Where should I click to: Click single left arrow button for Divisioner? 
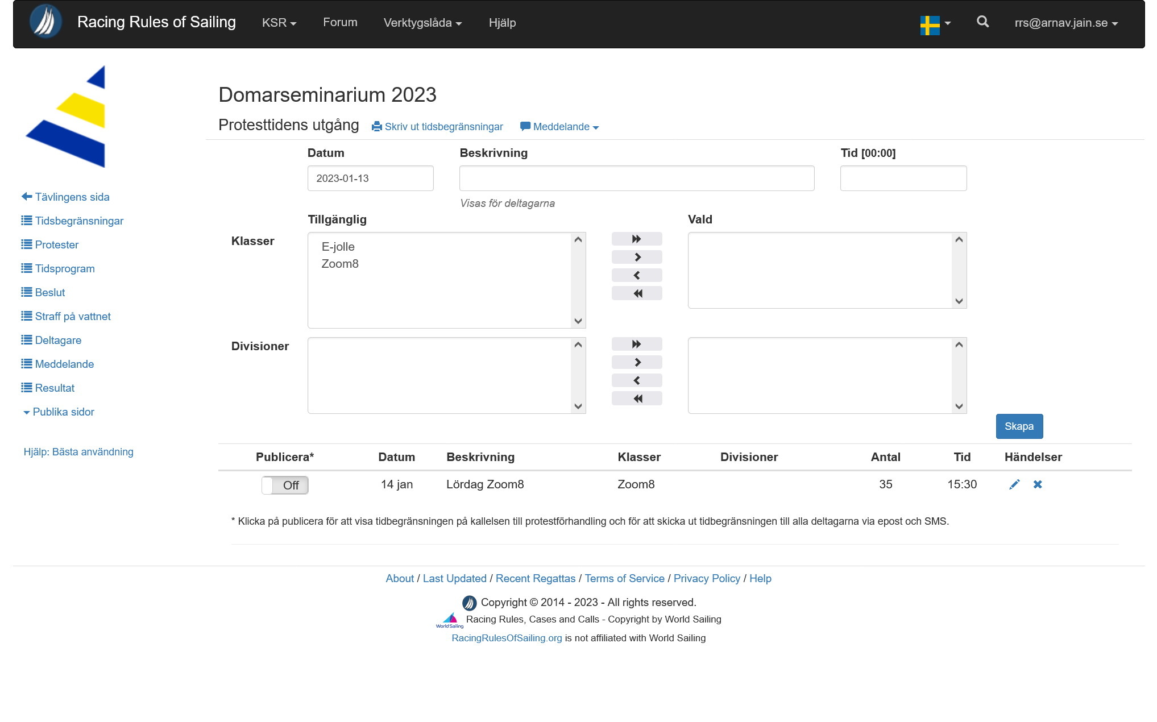637,380
